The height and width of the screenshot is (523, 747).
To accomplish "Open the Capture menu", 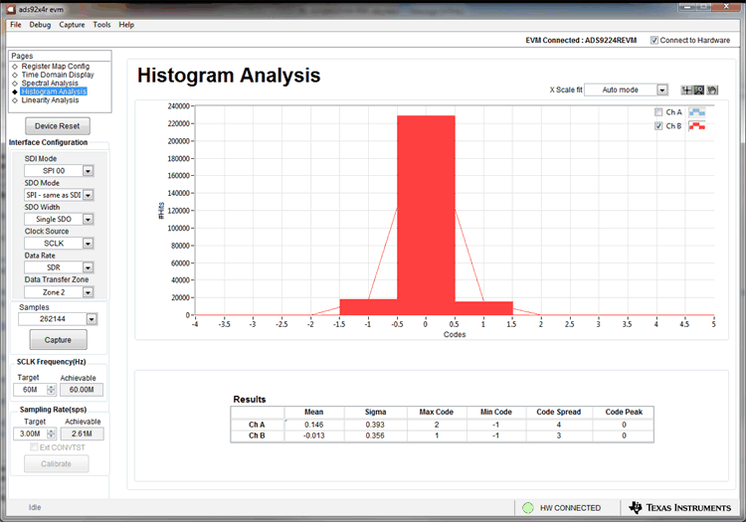I will pyautogui.click(x=72, y=25).
